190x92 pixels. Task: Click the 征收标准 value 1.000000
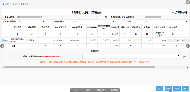pos(137,40)
